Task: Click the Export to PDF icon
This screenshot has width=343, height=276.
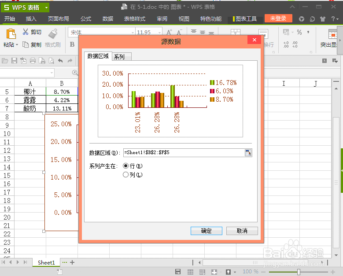Action: 23,61
